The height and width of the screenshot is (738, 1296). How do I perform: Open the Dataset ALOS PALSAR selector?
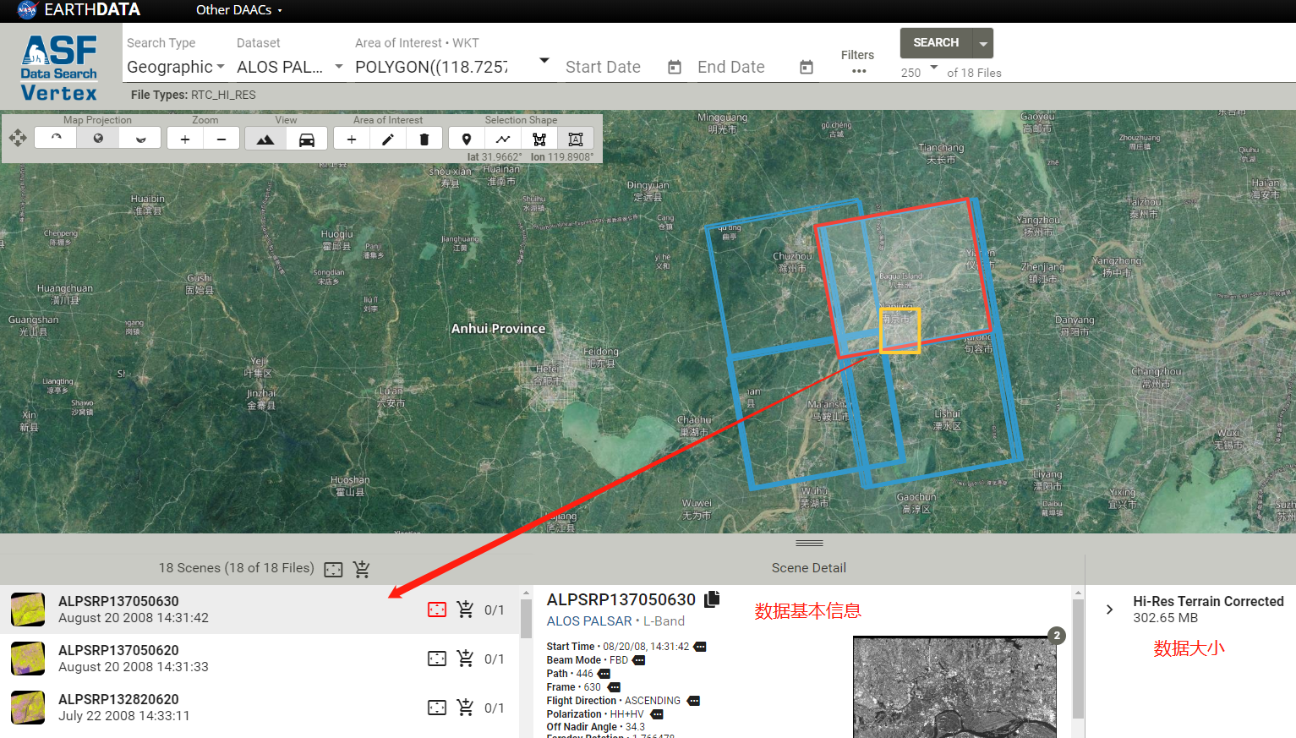click(x=290, y=67)
